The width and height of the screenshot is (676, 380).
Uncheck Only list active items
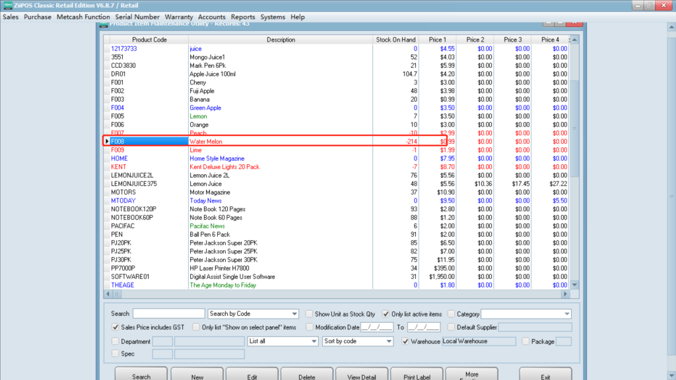click(x=386, y=314)
